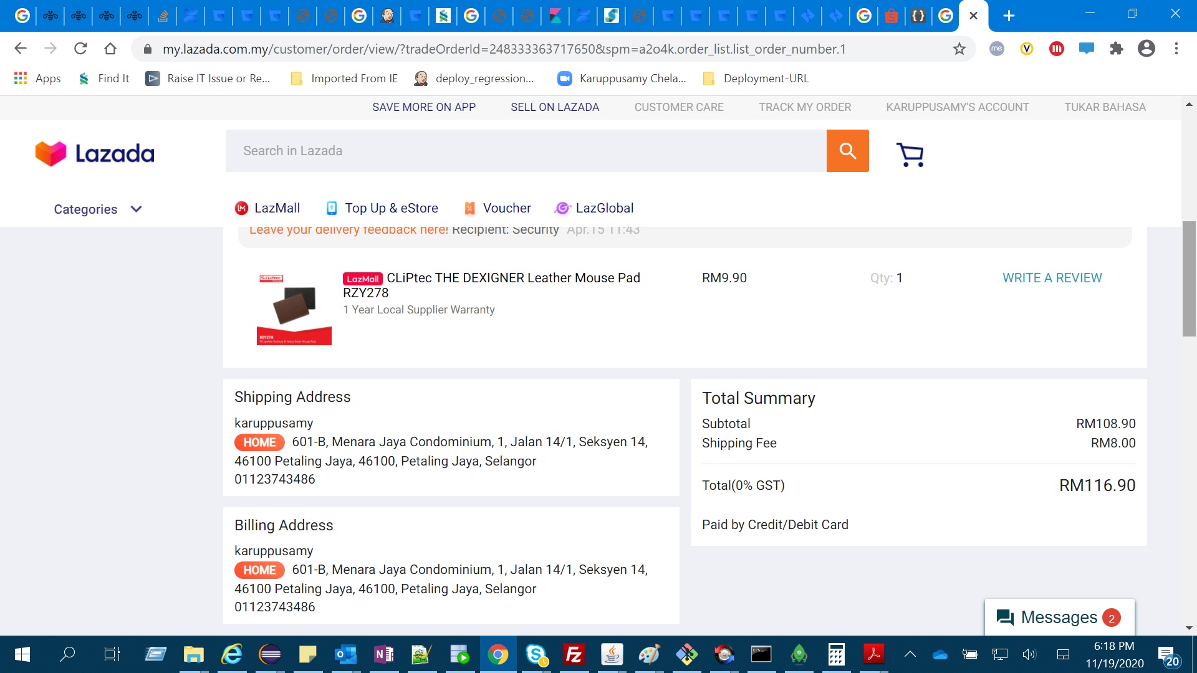
Task: Click the Paid by Credit/Debit Card text
Action: click(x=775, y=525)
